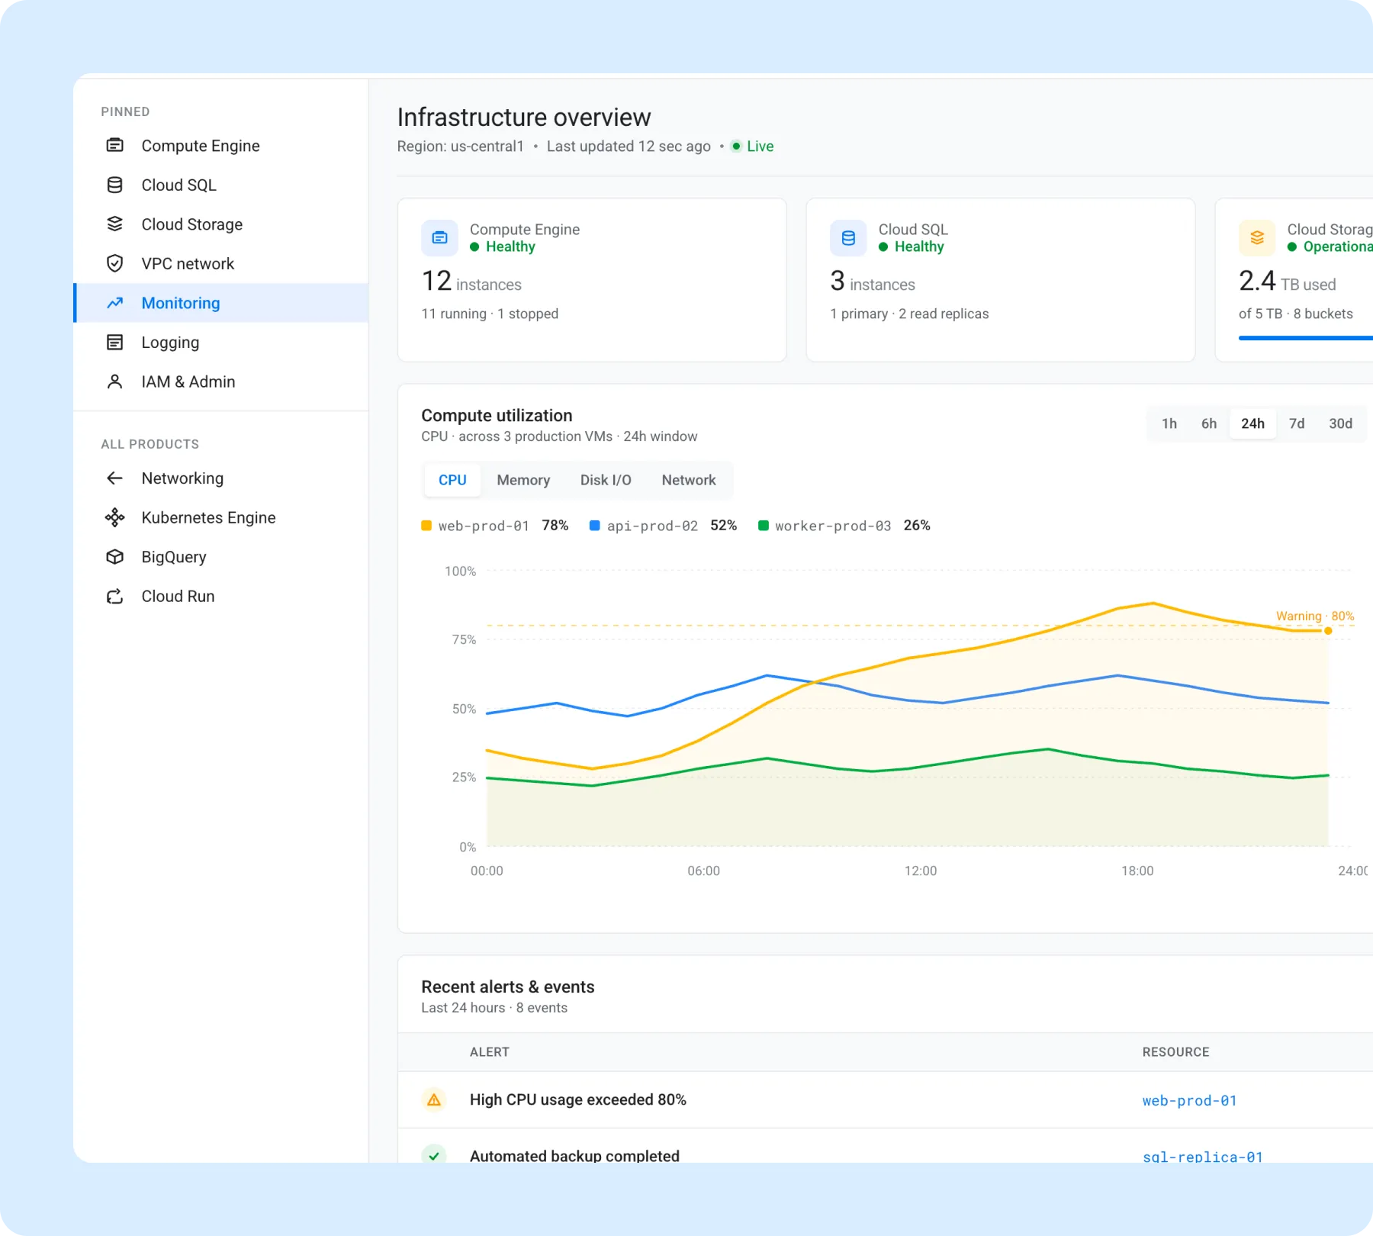Image resolution: width=1373 pixels, height=1236 pixels.
Task: Select the 1h time range
Action: tap(1169, 423)
